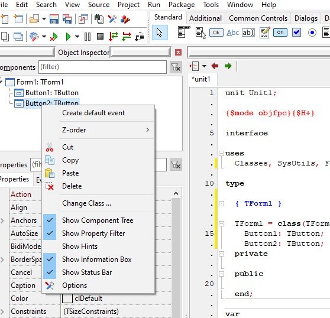Click the Step Out icon
Image resolution: width=330 pixels, height=318 pixels.
pyautogui.click(x=140, y=37)
